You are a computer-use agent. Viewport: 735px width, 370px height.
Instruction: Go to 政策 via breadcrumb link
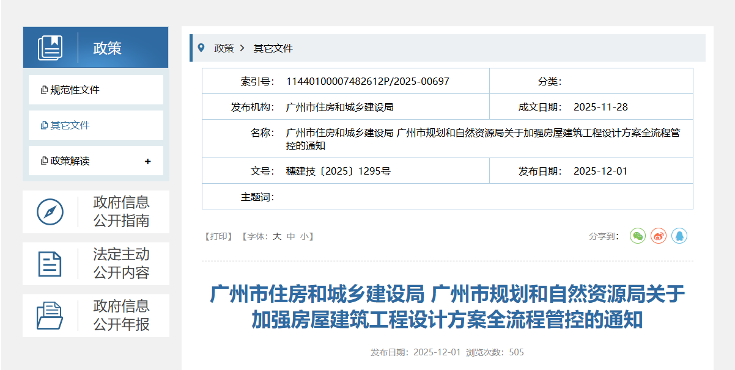[x=223, y=48]
